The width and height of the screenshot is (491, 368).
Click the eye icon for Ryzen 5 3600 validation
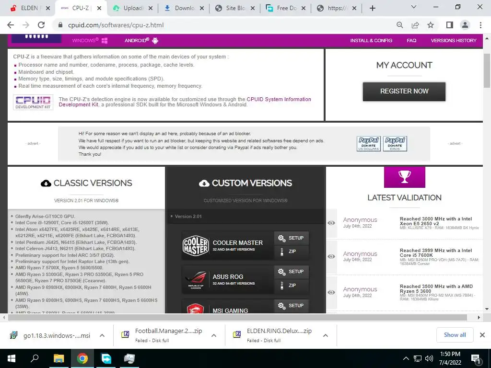331,292
